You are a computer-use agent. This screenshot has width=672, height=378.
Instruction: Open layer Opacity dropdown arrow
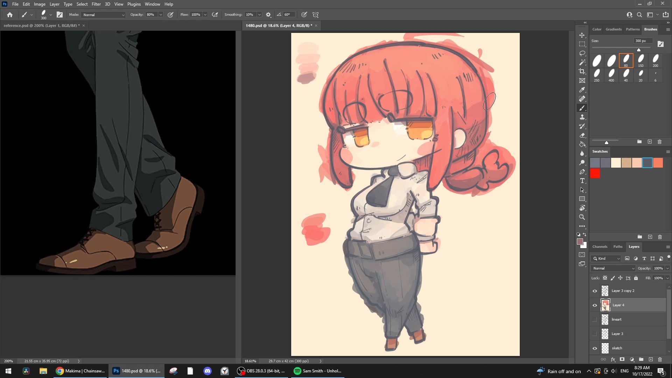[x=667, y=268]
